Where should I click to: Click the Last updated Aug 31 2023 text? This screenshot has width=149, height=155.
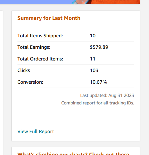pos(107,95)
